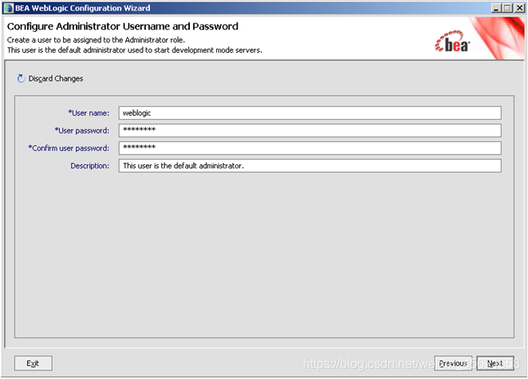Minimize the Configuration Wizard window
The height and width of the screenshot is (379, 528).
coord(495,8)
